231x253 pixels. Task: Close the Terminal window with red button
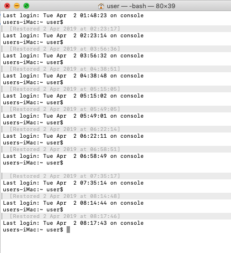[7, 6]
